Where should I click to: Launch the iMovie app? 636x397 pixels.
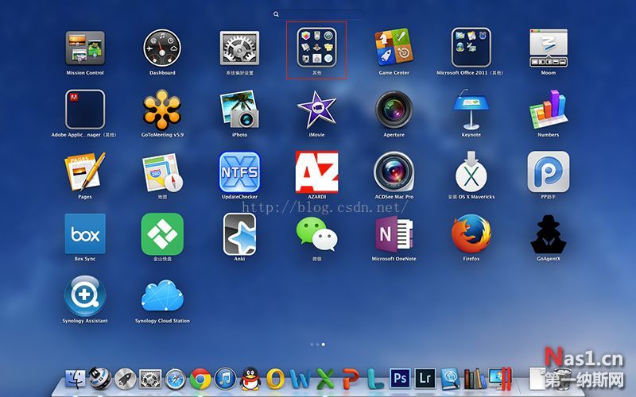(x=316, y=110)
